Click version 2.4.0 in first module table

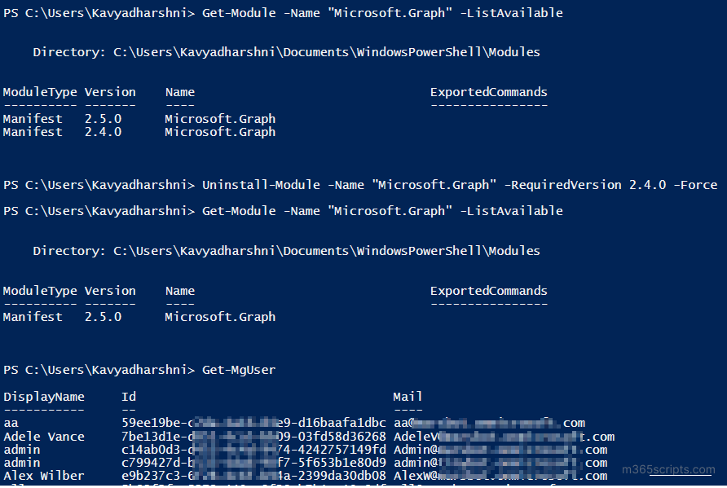103,132
